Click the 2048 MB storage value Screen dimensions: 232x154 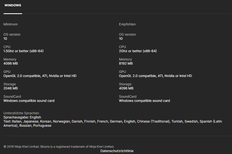10,88
